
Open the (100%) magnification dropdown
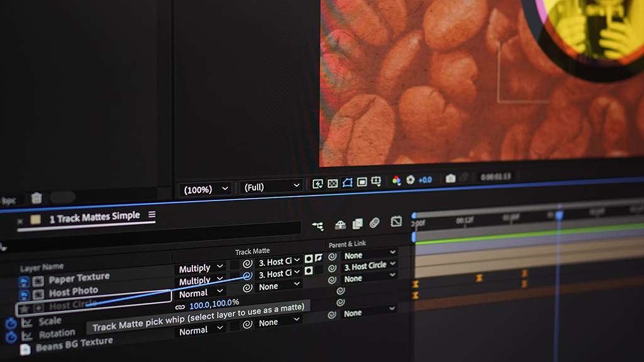206,189
